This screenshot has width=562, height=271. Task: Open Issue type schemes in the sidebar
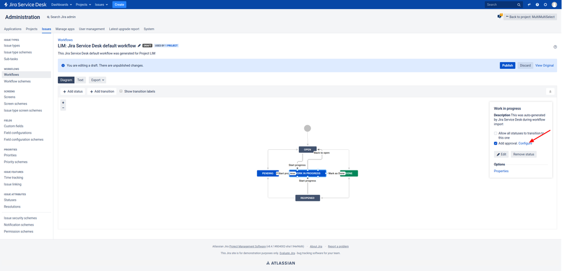18,52
